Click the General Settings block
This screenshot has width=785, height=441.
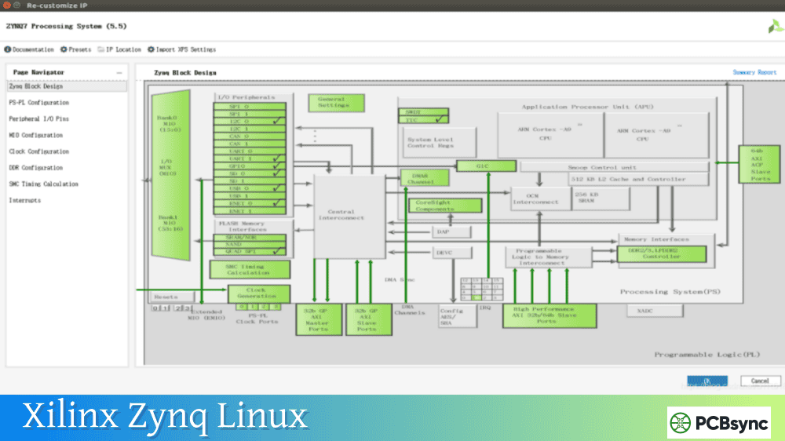click(337, 103)
